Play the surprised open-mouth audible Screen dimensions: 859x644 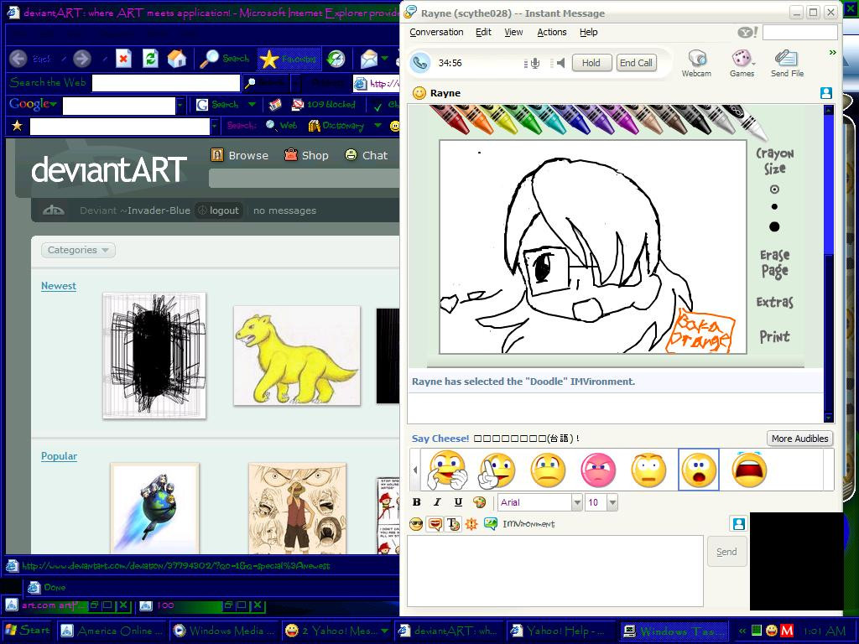(x=699, y=470)
